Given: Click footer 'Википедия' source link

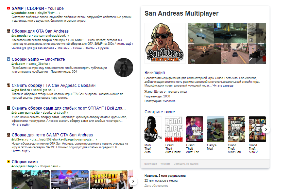Looking at the screenshot, I should [151, 164].
